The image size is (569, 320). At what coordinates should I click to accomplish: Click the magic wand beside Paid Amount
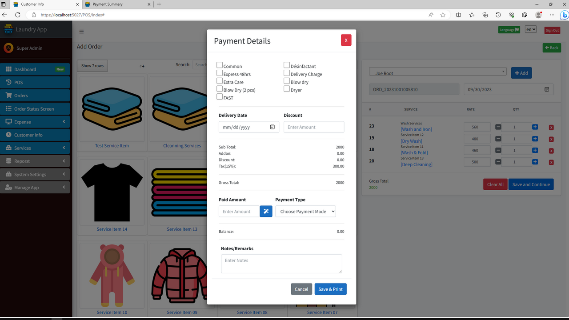(266, 211)
